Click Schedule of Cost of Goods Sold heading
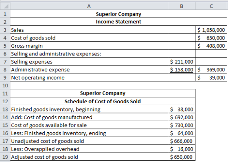228x162 pixels. 103,101
